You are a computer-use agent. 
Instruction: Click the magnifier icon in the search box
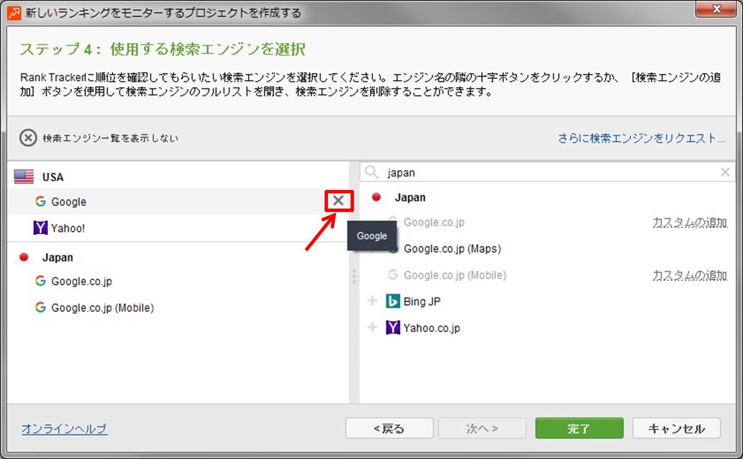click(x=372, y=172)
